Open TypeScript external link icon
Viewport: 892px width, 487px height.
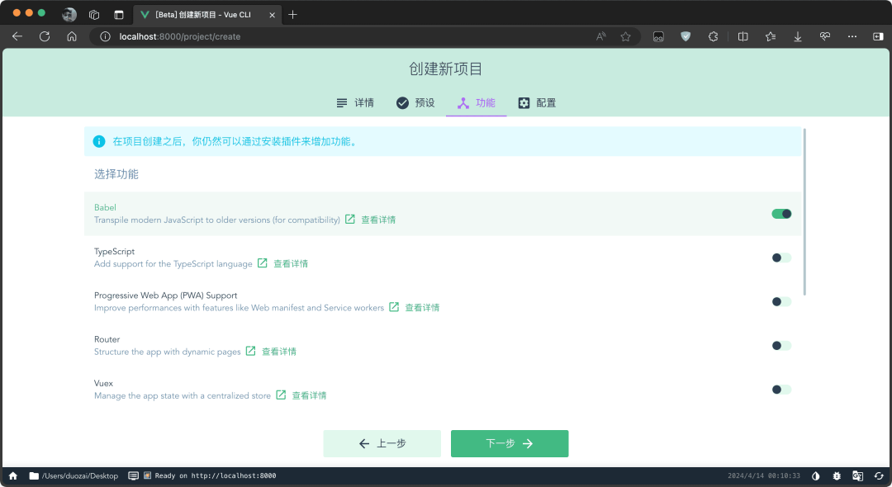click(263, 263)
